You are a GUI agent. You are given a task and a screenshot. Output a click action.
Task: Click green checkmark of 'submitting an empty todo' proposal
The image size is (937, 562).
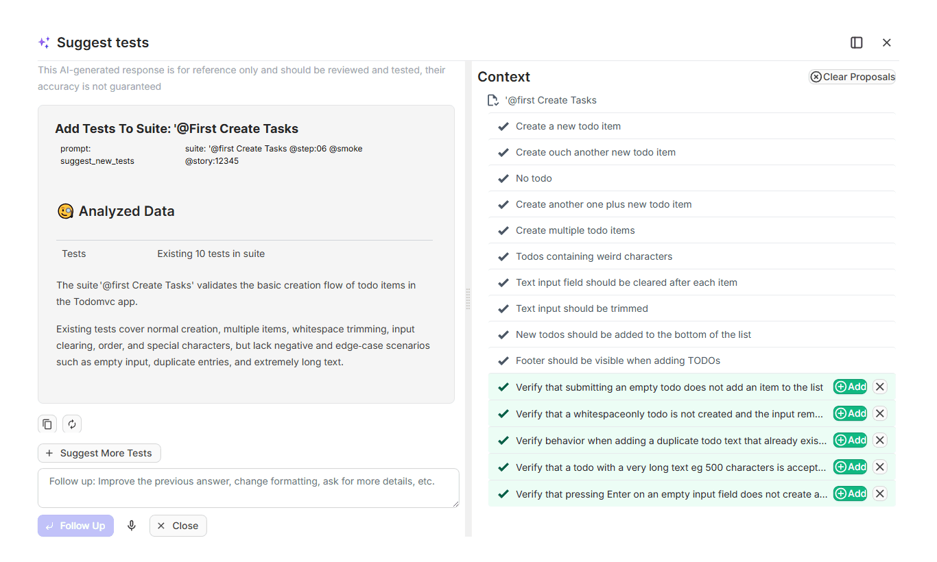tap(503, 387)
